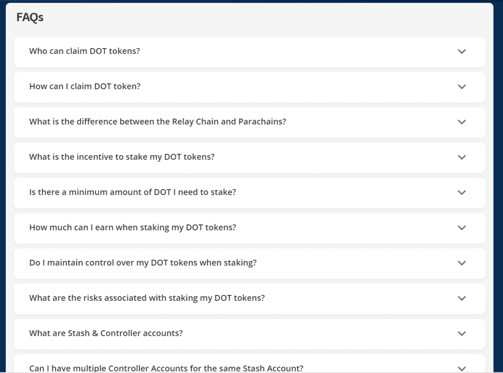This screenshot has height=373, width=503.
Task: Click "What are the risks associated with staking" text
Action: click(147, 298)
